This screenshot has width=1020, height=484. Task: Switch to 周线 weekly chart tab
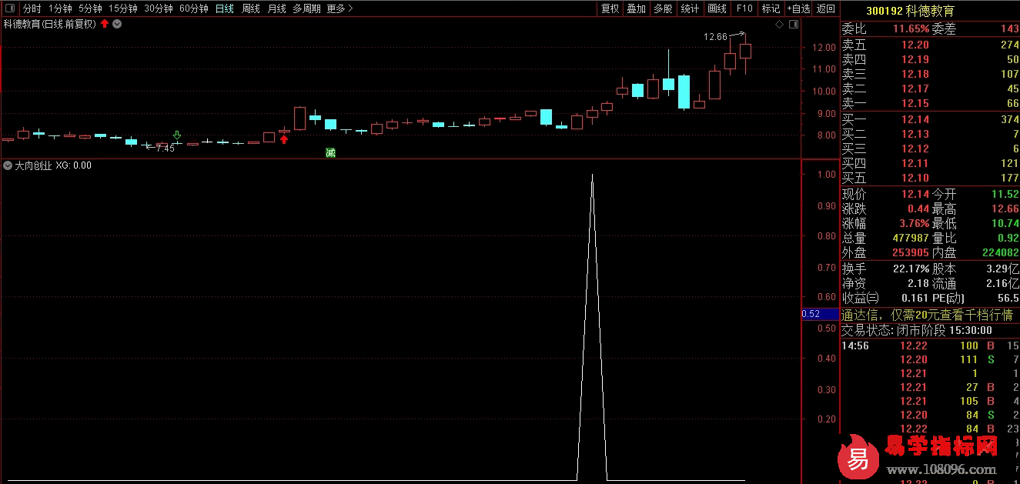click(251, 8)
